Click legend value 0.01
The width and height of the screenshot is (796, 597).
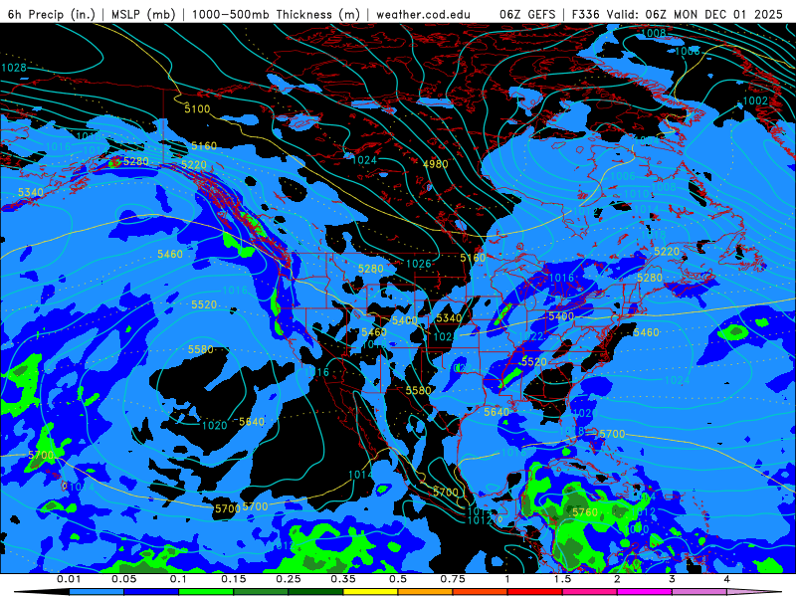point(69,579)
